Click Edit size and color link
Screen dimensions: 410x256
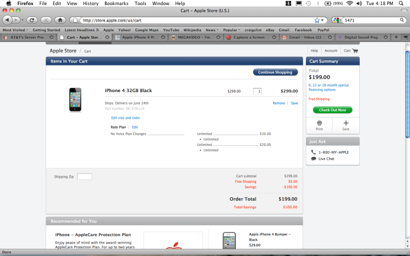[126, 118]
